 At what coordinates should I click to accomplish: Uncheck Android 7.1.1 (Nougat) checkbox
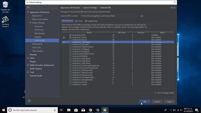(x=70, y=42)
